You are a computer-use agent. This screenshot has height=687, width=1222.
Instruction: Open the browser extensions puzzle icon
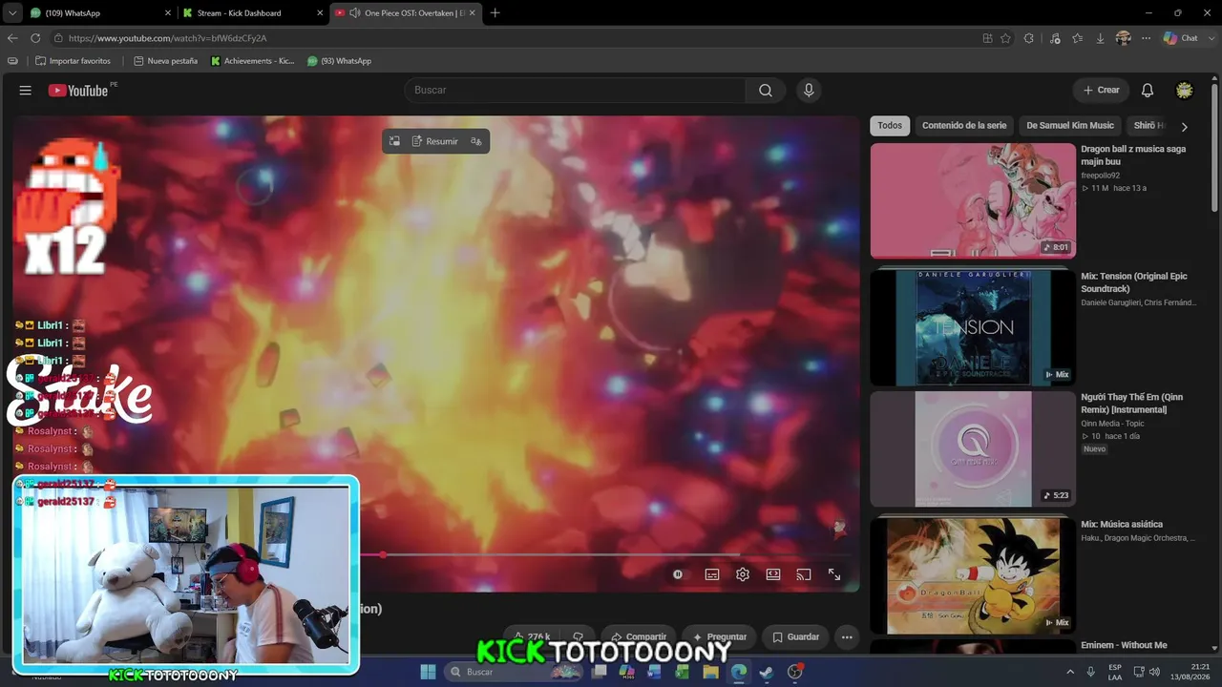(x=1028, y=38)
